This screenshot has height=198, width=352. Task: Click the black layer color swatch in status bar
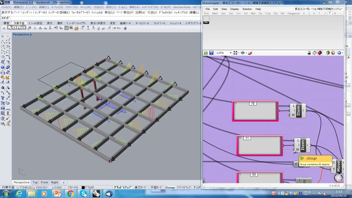[x=83, y=187]
